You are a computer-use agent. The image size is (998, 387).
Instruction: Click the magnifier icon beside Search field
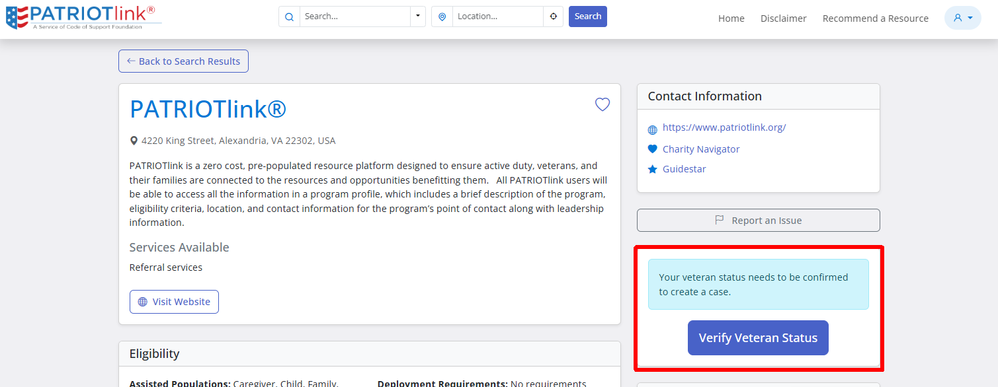pos(289,17)
